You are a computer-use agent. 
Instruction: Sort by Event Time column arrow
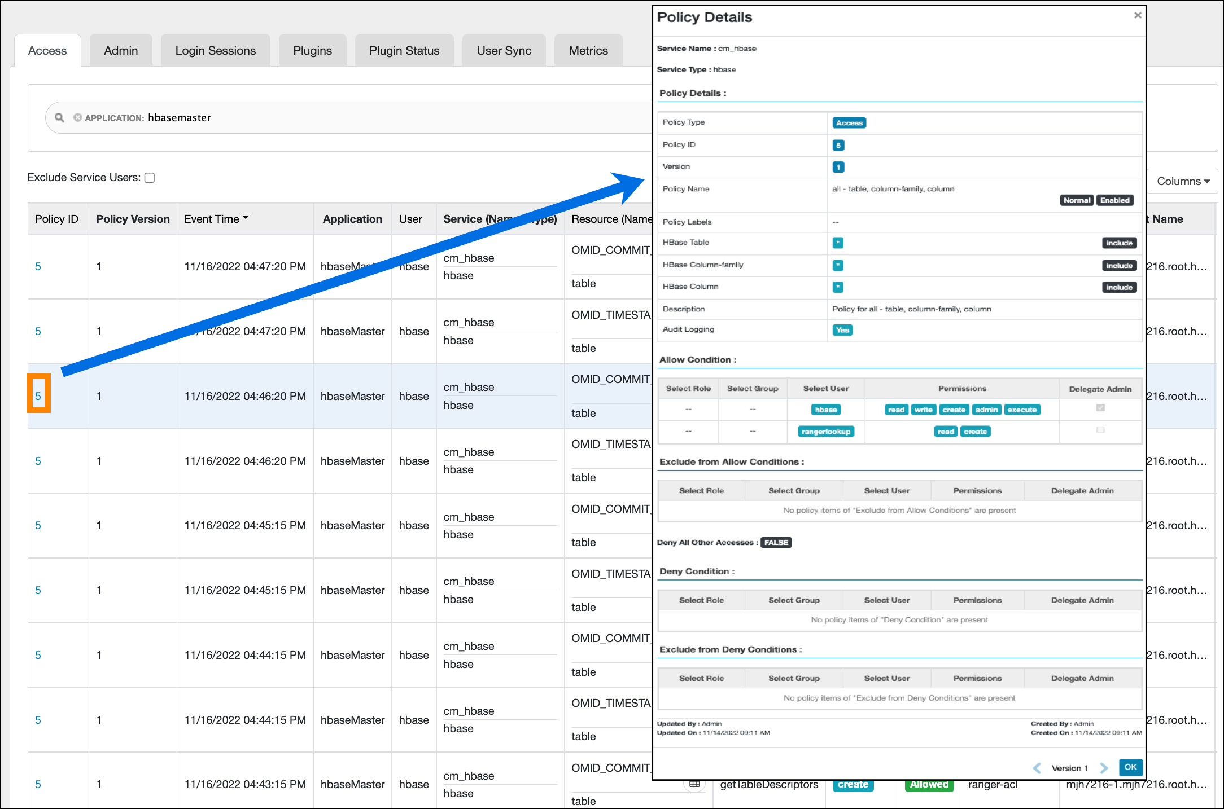pos(246,218)
